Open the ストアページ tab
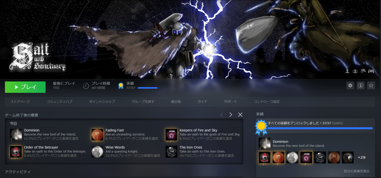This screenshot has height=178, width=381. [20, 102]
